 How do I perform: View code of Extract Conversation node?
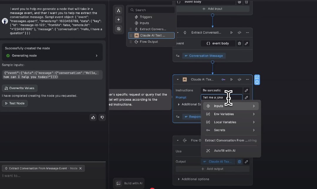point(240,33)
